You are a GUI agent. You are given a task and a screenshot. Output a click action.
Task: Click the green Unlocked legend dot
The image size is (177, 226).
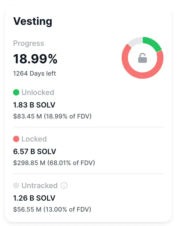tap(16, 92)
